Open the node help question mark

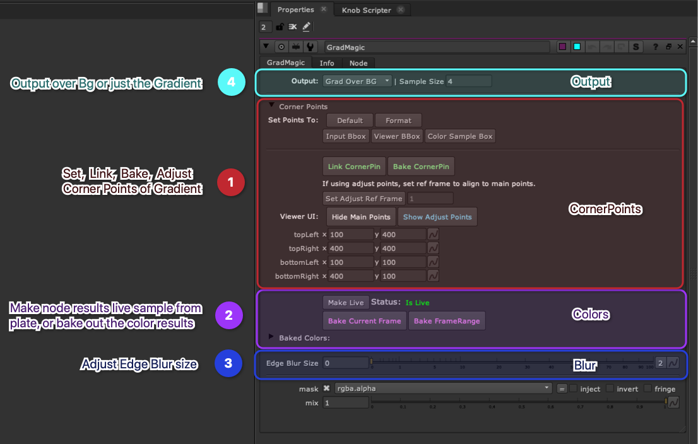[655, 47]
